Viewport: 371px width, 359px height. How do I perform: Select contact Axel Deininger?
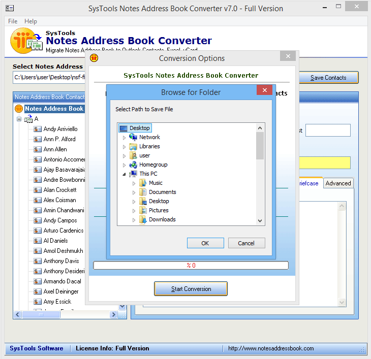pyautogui.click(x=61, y=291)
